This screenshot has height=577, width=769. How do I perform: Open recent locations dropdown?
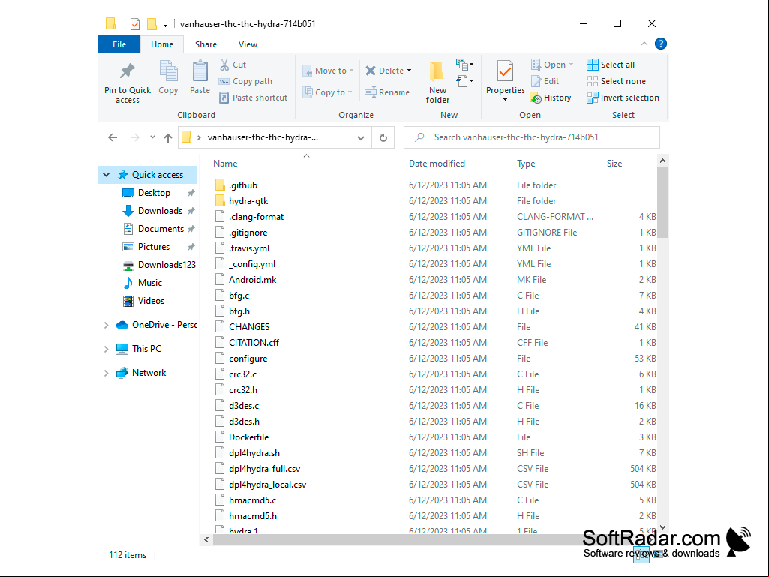[152, 137]
